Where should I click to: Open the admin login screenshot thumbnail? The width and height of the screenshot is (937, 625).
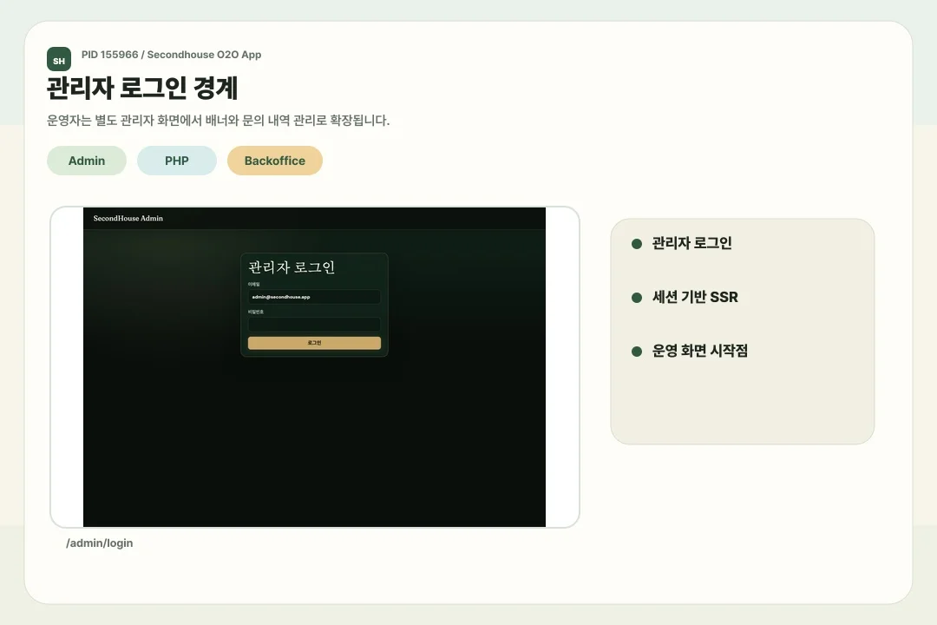(x=314, y=367)
